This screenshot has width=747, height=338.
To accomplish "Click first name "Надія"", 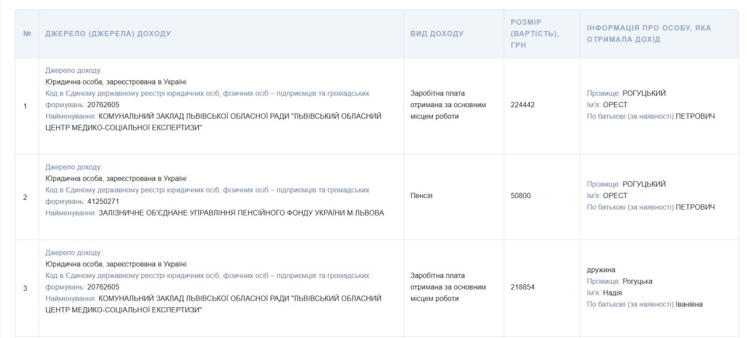I will [612, 293].
